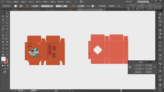Select the Gradient tool
Screen dimensions: 164x92
pos(7,42)
